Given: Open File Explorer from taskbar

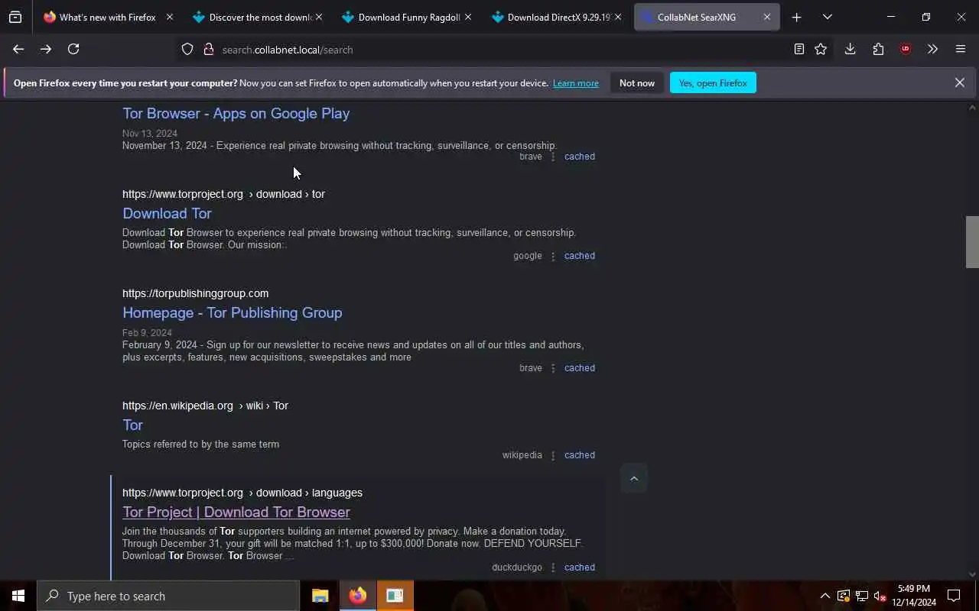Looking at the screenshot, I should (x=320, y=596).
